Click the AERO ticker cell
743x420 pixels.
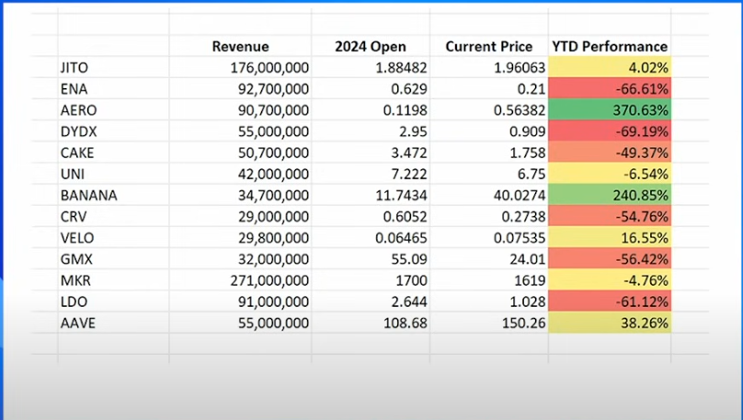click(114, 110)
